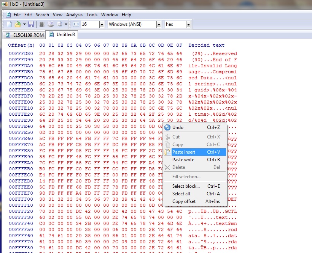Open the Tools menu
312x253 pixels.
click(92, 15)
